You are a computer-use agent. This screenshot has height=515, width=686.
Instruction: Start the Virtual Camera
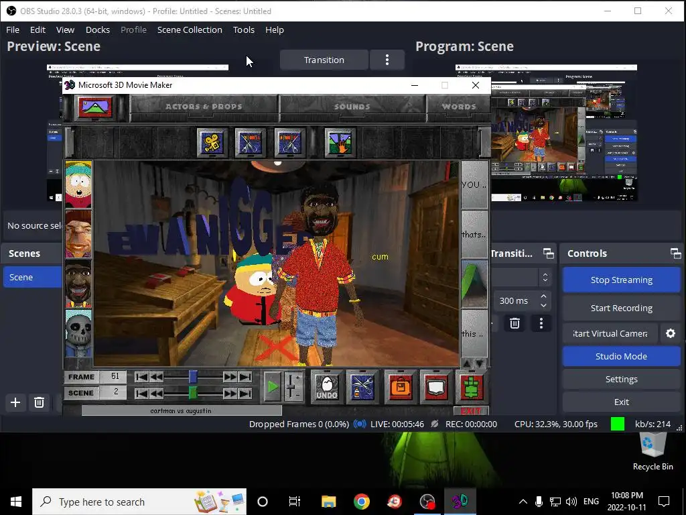(x=610, y=334)
